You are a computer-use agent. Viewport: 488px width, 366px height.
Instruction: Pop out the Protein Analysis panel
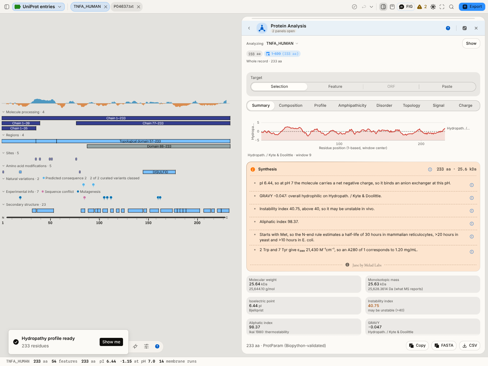point(465,28)
